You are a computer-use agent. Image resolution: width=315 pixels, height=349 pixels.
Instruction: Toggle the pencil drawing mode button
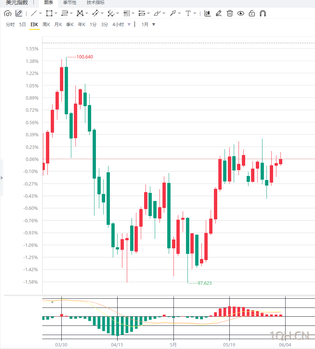pyautogui.click(x=19, y=13)
